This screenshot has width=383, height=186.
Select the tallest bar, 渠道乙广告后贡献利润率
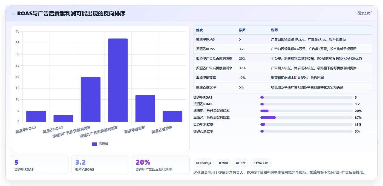coord(118,80)
